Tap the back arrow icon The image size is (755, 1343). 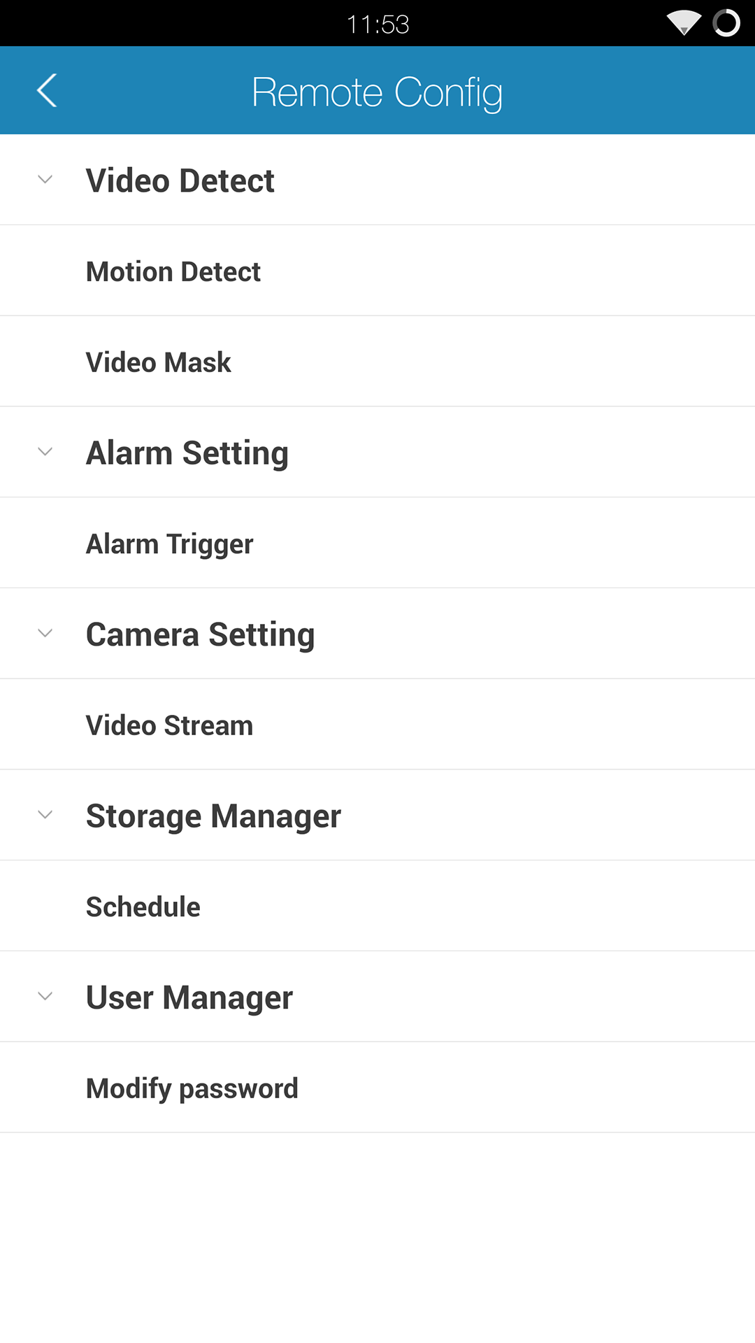47,91
